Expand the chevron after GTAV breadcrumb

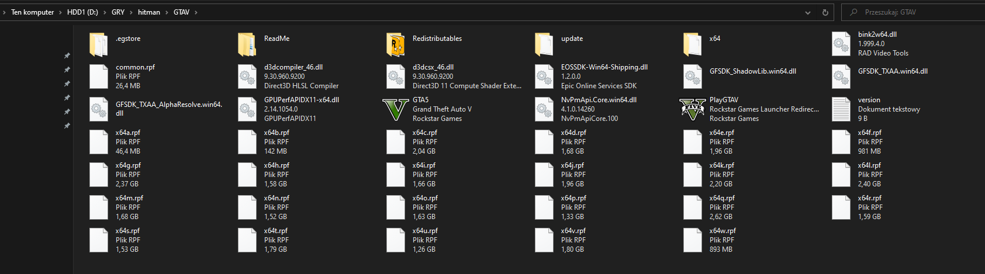[196, 12]
